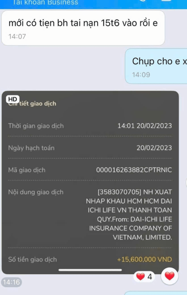The height and width of the screenshot is (295, 187).
Task: Tap the 'Chi tiết giao dịch' title
Action: [x=32, y=103]
